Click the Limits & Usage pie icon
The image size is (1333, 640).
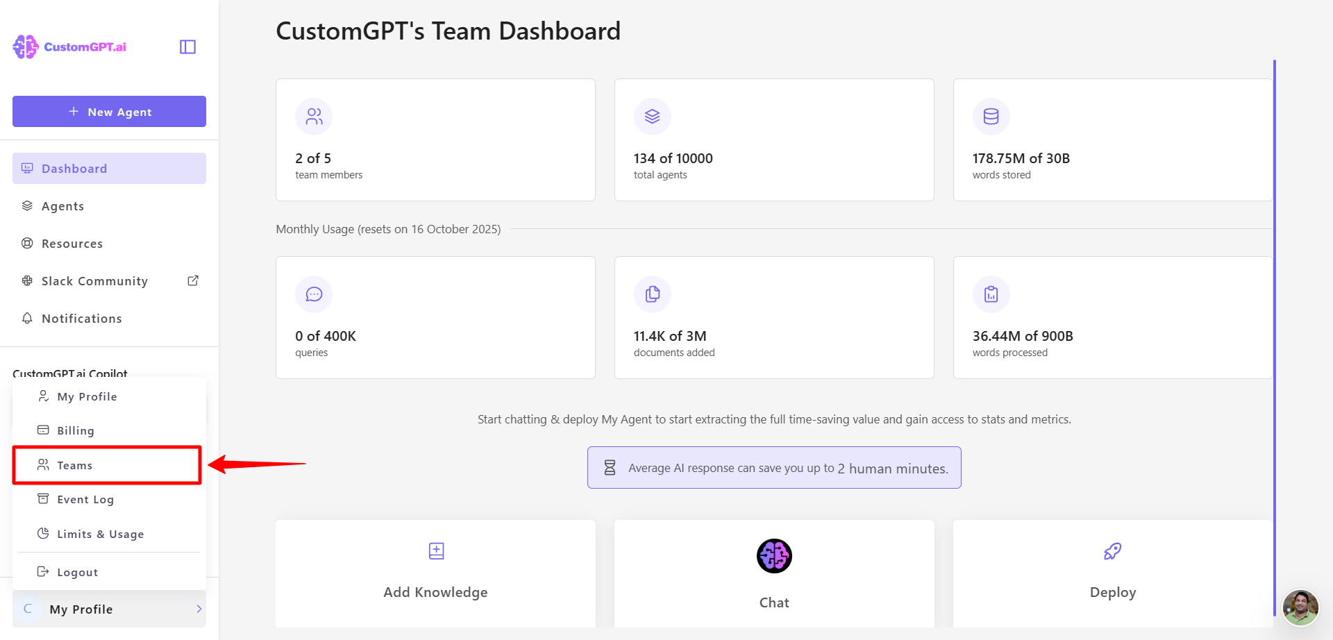pos(43,533)
